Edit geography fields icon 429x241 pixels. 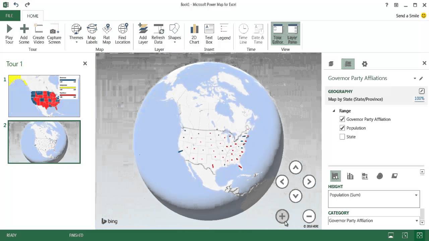(422, 91)
